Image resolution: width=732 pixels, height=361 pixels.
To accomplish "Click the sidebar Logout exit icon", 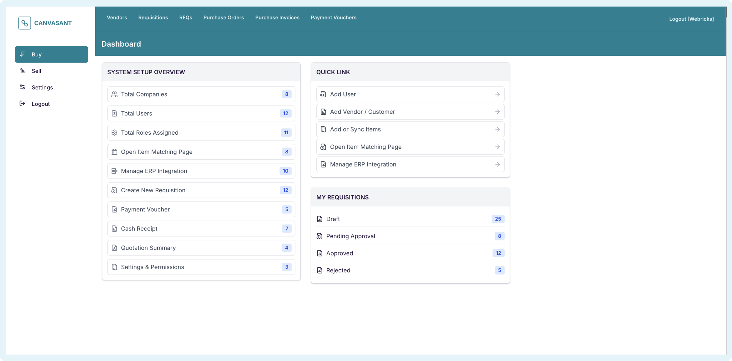I will pos(23,104).
